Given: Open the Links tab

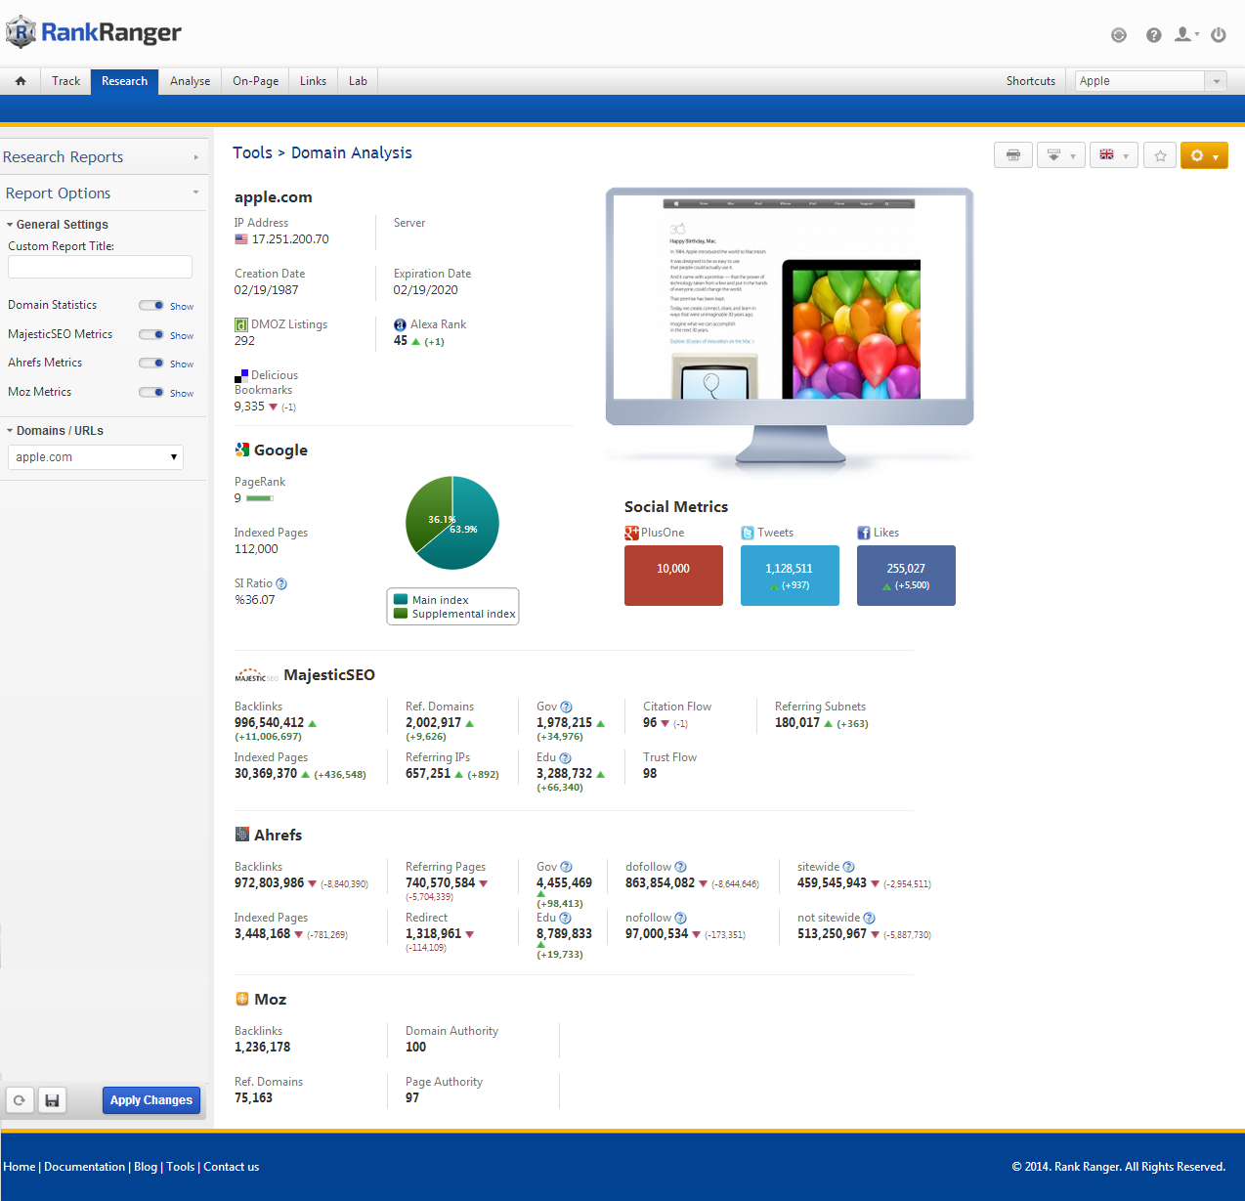Looking at the screenshot, I should pyautogui.click(x=313, y=81).
